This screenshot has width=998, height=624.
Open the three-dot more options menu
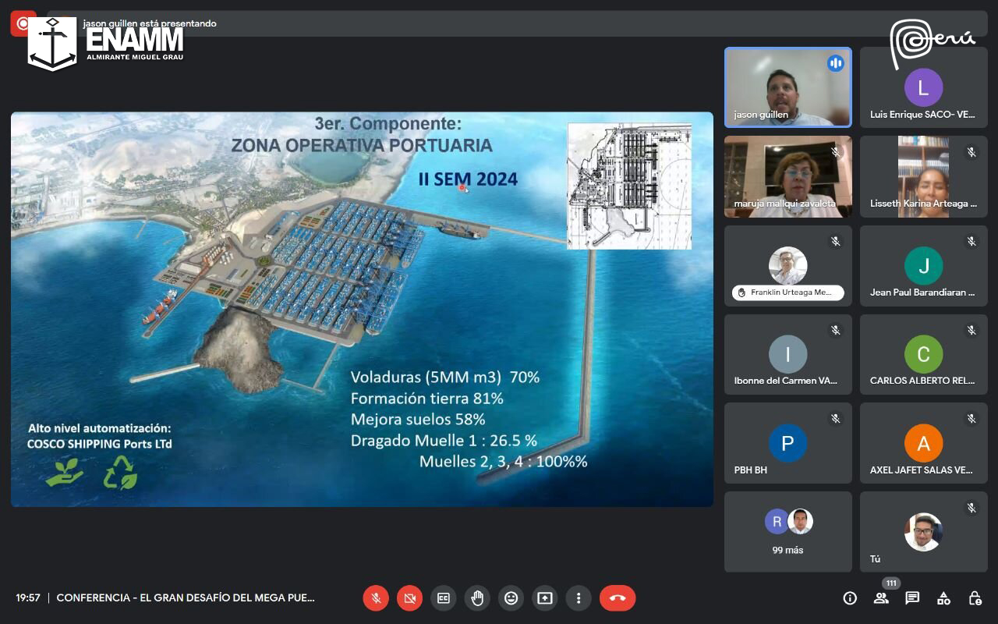579,598
